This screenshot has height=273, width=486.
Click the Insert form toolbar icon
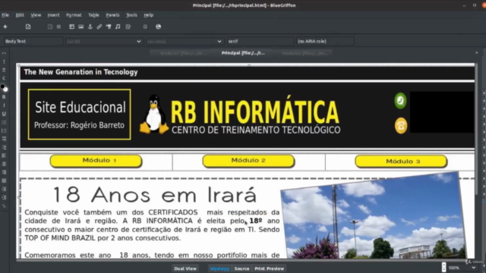(128, 27)
